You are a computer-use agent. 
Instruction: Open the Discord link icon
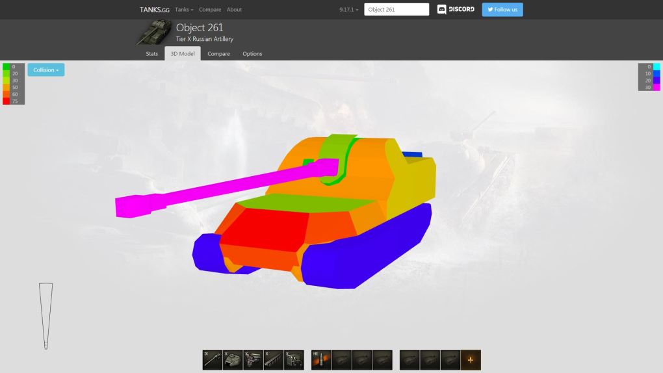456,10
